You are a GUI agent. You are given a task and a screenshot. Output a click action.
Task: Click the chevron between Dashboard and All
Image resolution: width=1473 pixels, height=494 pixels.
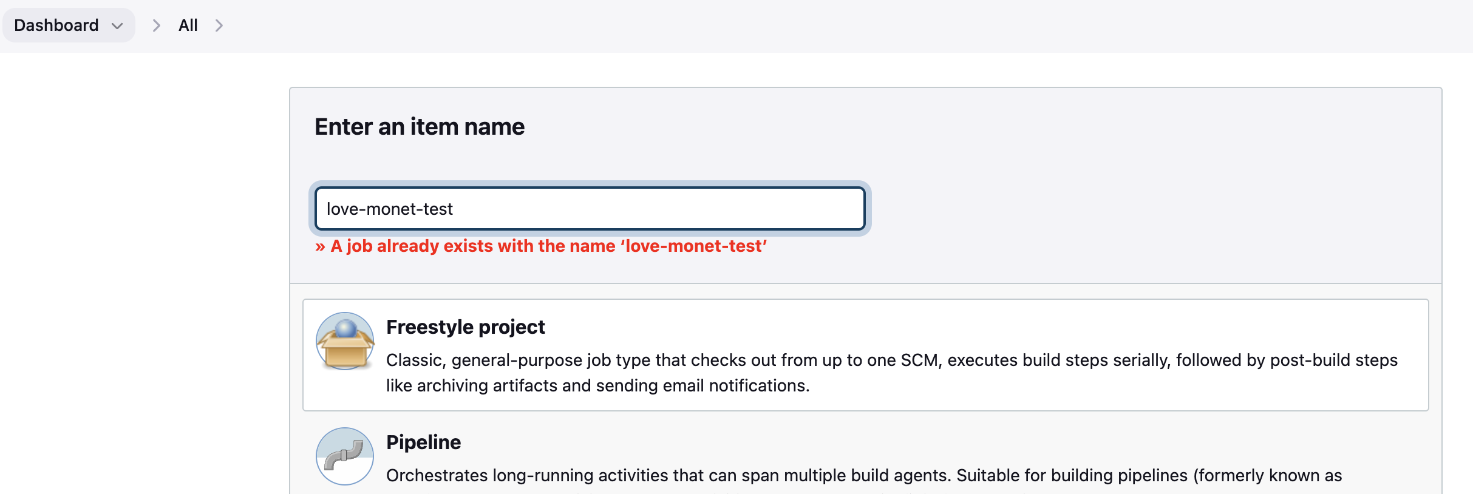(x=156, y=25)
